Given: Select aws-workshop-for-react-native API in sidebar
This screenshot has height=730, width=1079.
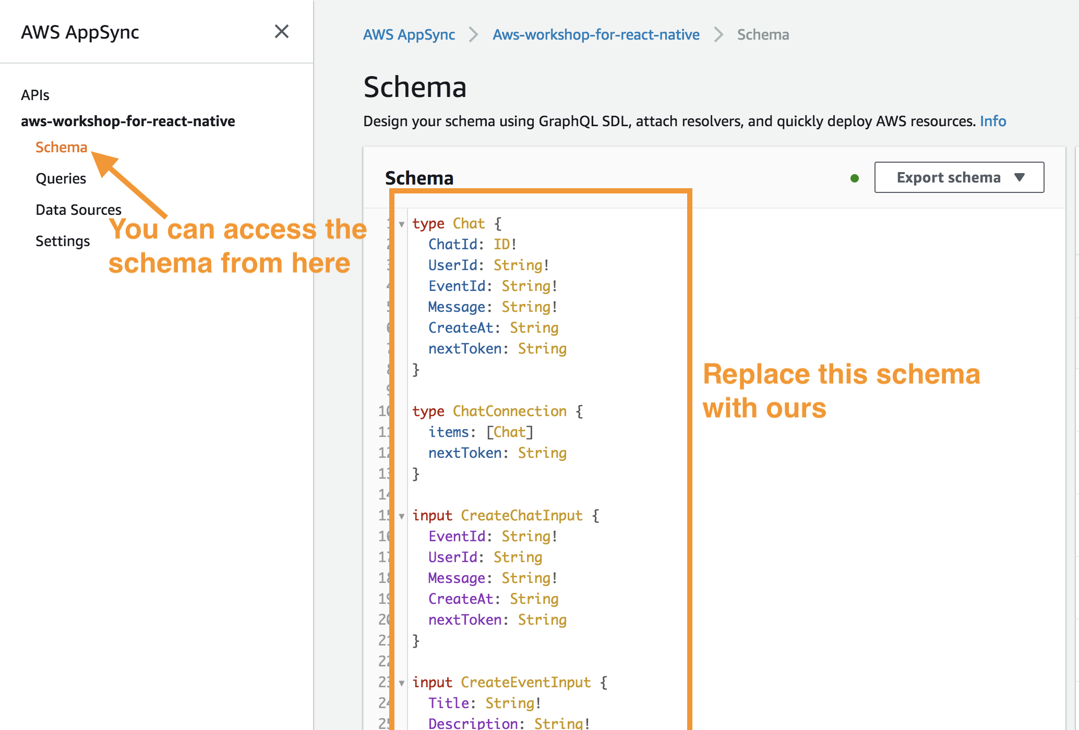Looking at the screenshot, I should coord(128,121).
